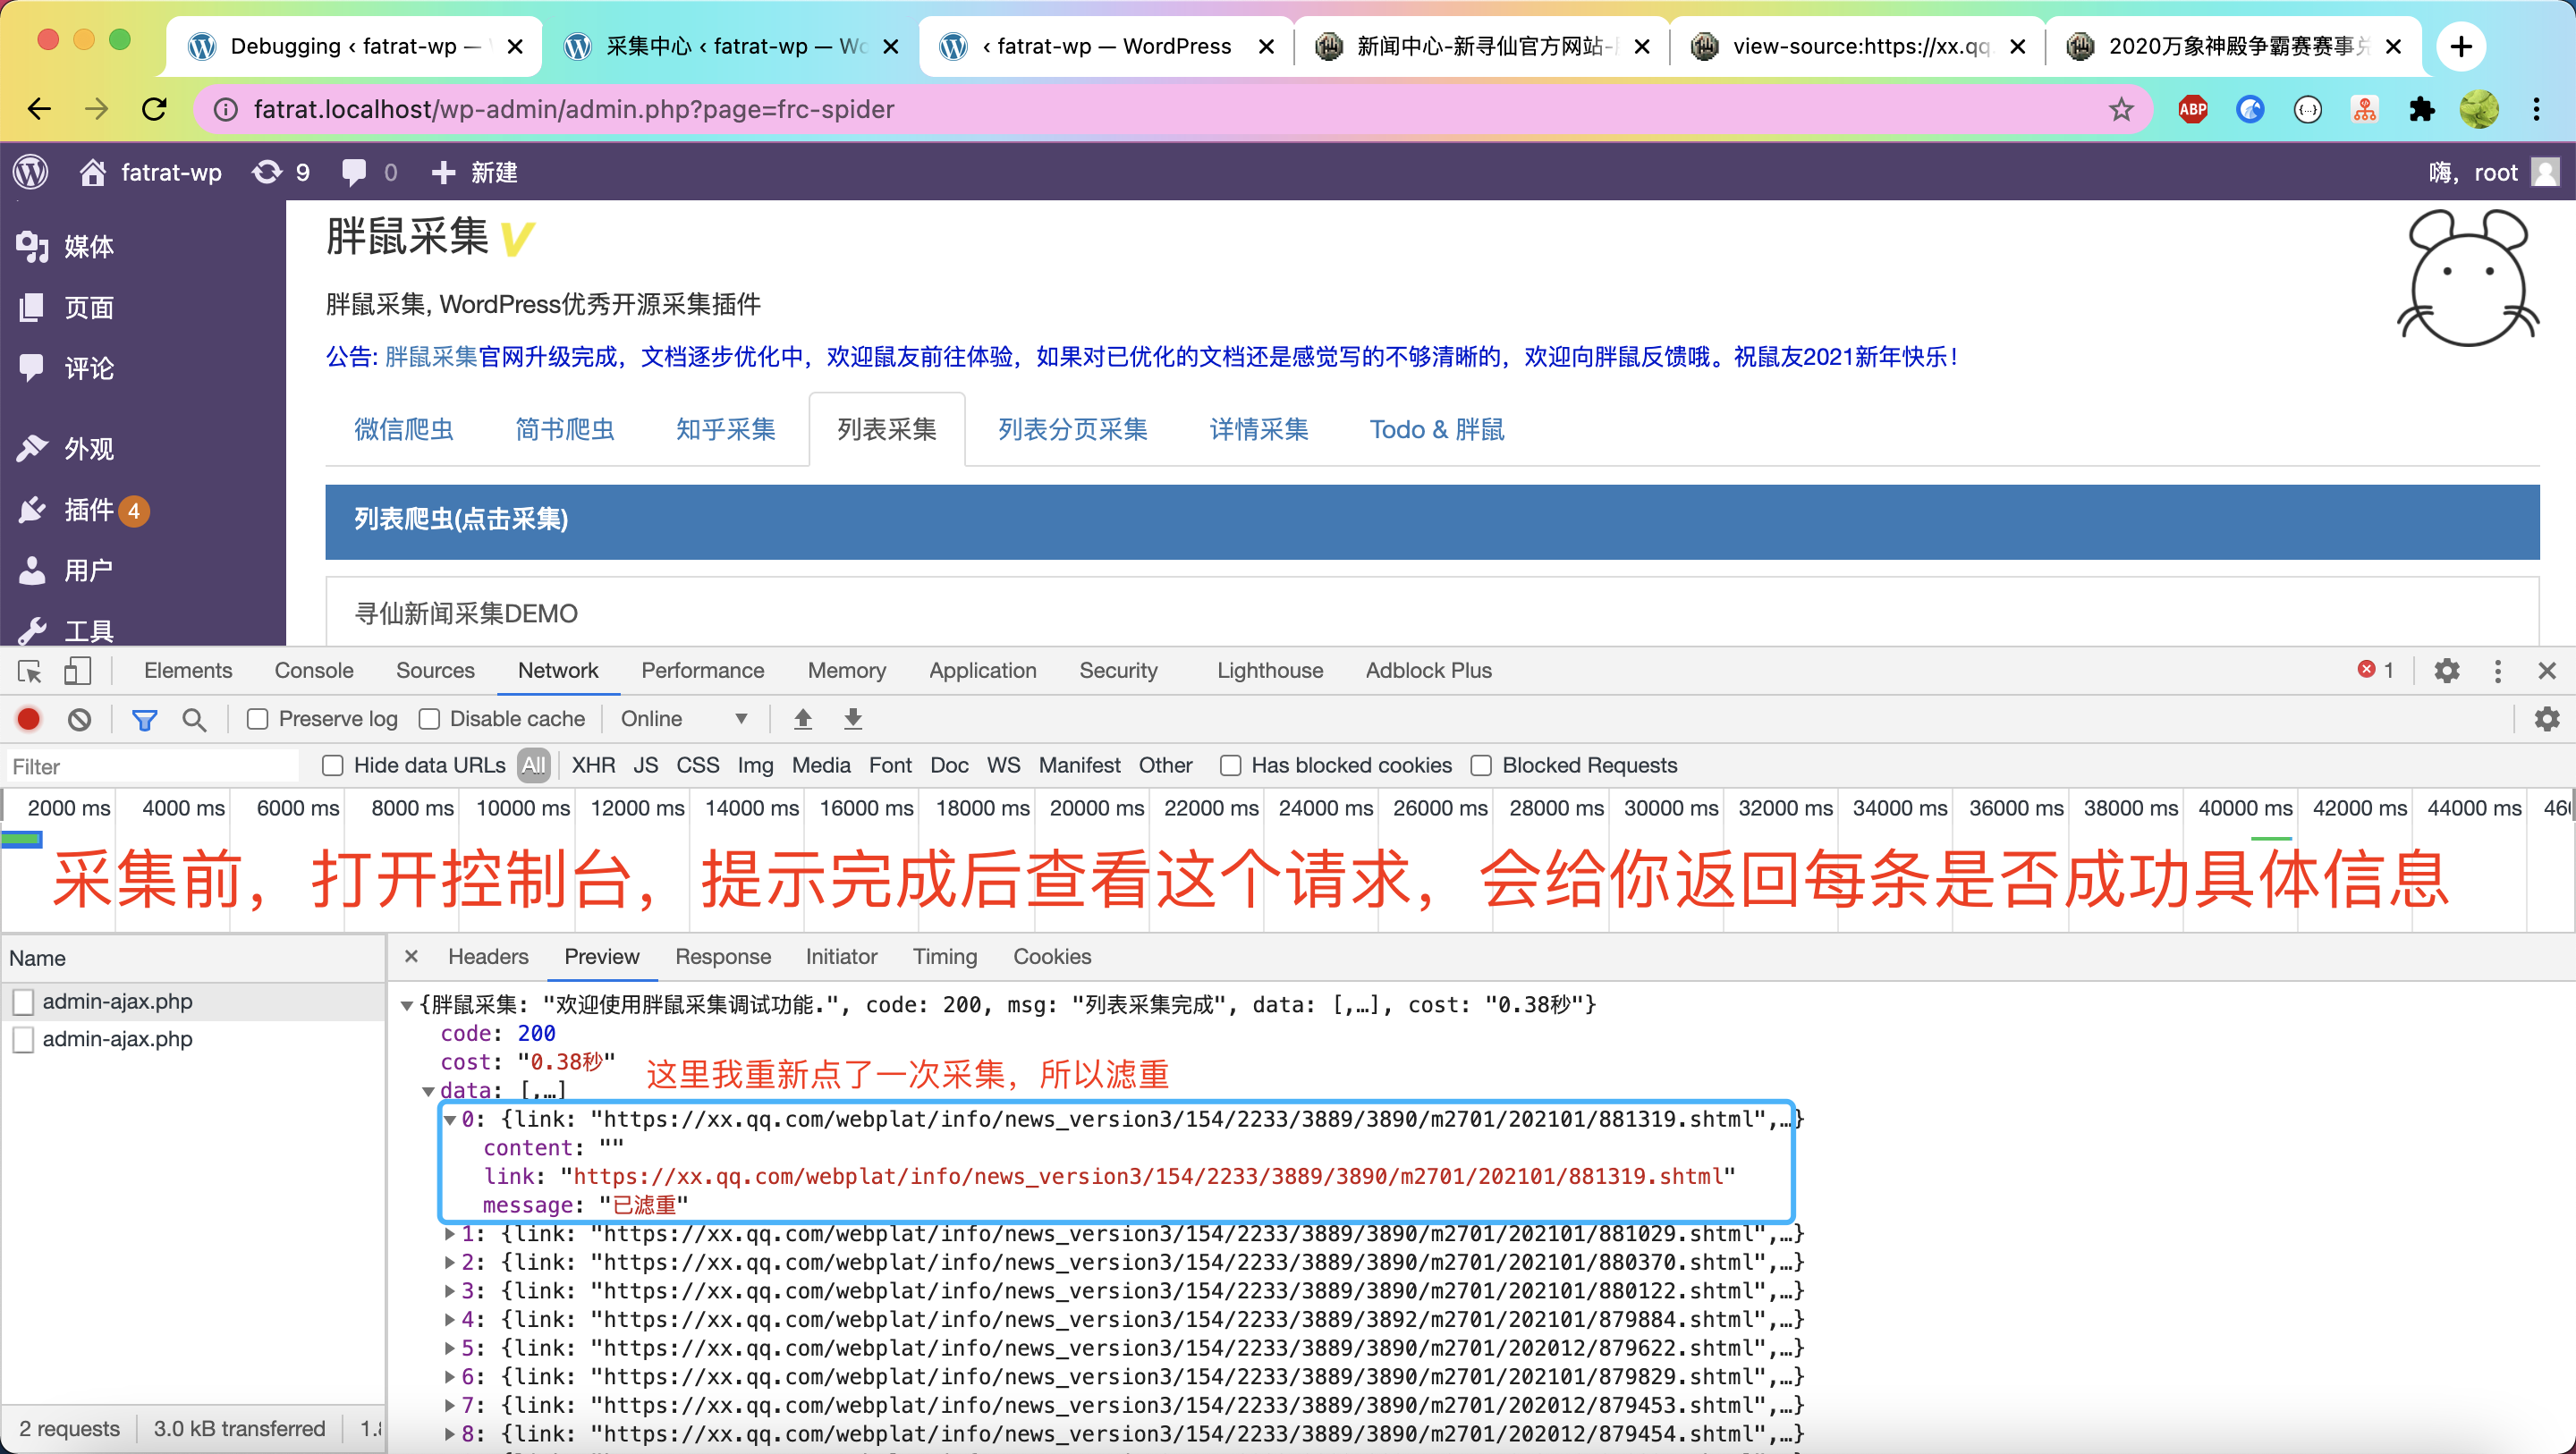The width and height of the screenshot is (2576, 1454).
Task: Click the WordPress logo in admin bar
Action: (31, 172)
